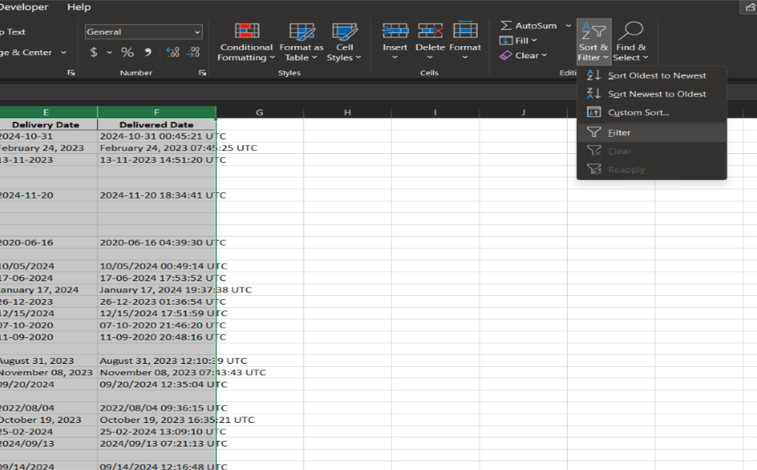
Task: Open Cell Styles gallery
Action: (344, 42)
